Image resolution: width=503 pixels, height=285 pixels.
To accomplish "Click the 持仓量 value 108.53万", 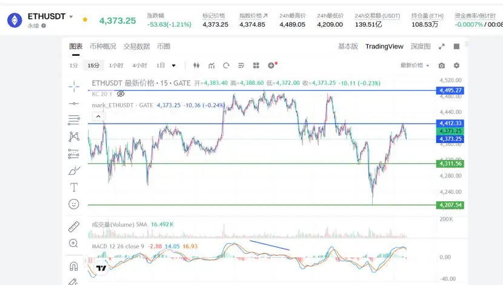I will click(x=425, y=24).
